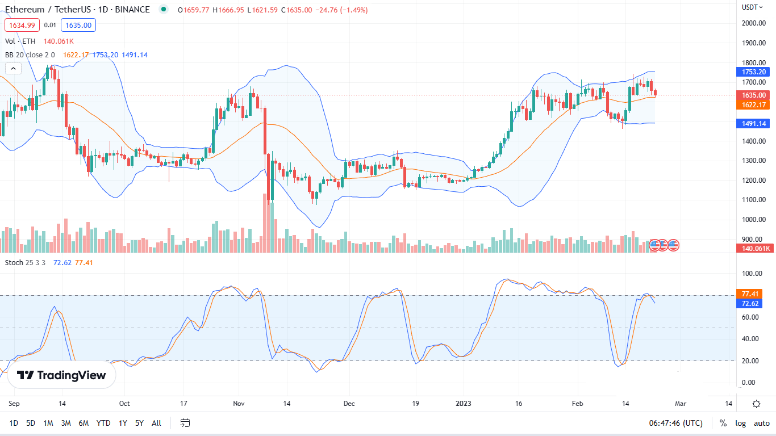This screenshot has width=776, height=436.
Task: Select the 1M date range
Action: [48, 423]
